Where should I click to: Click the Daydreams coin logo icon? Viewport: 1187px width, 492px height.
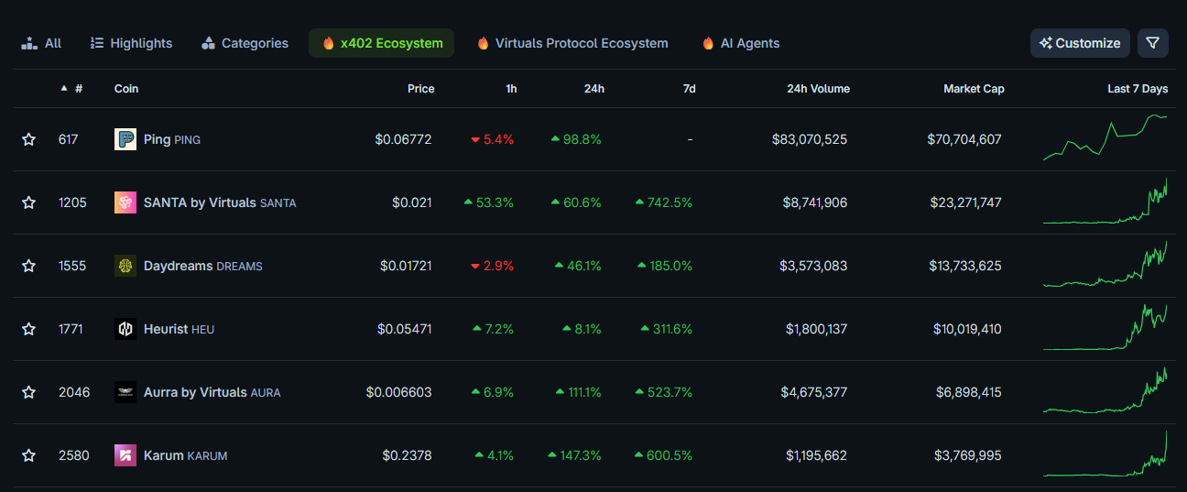coord(125,266)
